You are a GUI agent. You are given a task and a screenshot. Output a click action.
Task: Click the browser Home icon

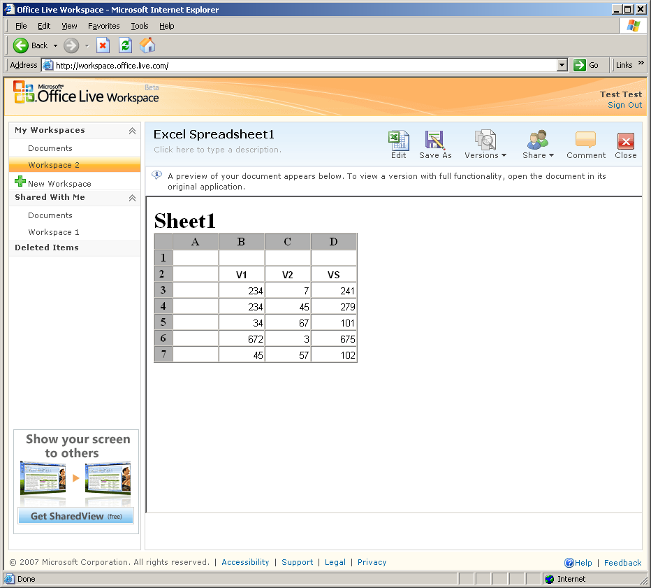pos(147,45)
